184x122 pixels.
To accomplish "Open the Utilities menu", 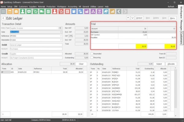I will [93, 7].
